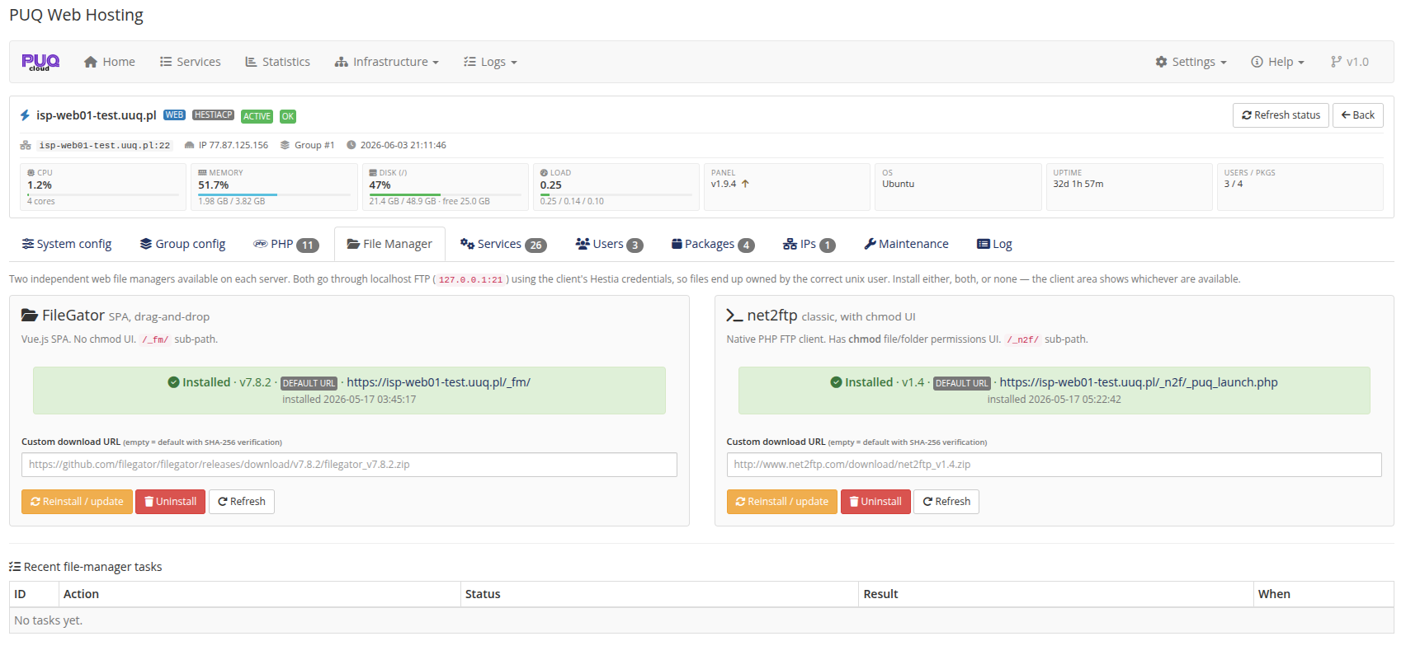Click the Maintenance wrench icon
The width and height of the screenshot is (1406, 655).
tap(870, 244)
